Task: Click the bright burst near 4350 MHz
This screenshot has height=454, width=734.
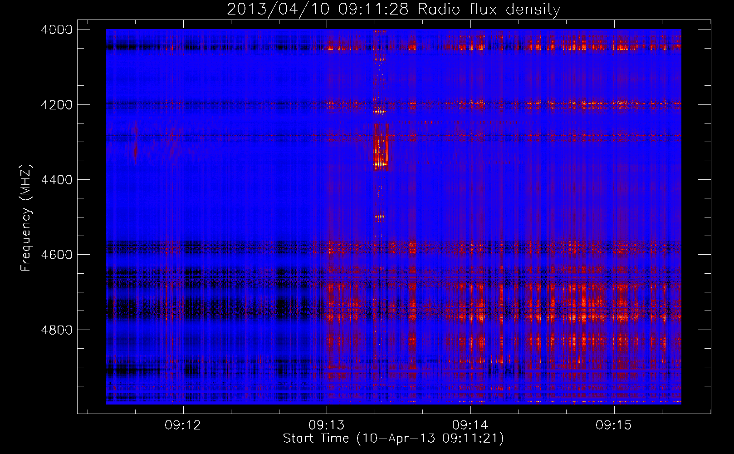Action: point(381,148)
